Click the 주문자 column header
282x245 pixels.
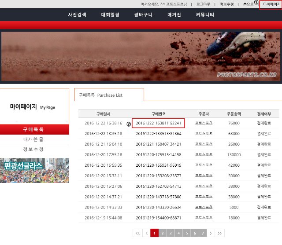click(204, 114)
